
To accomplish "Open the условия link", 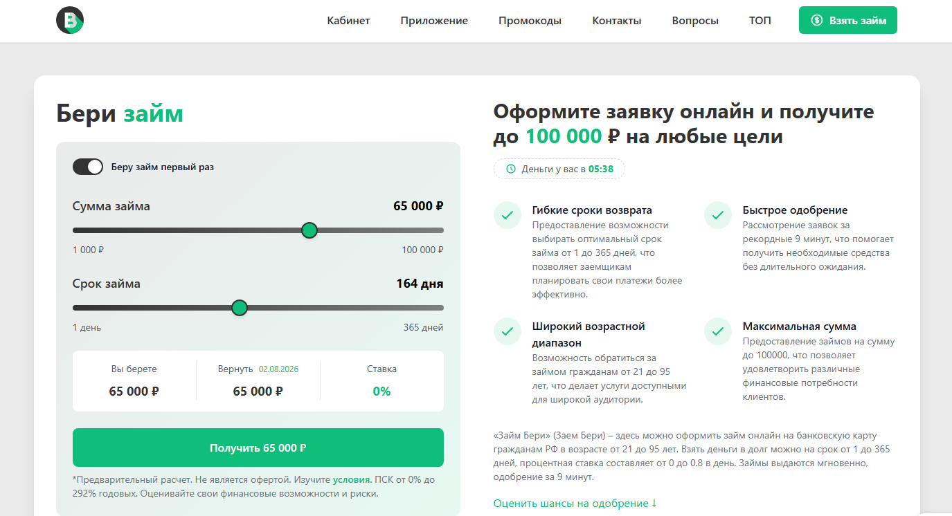I will coord(352,479).
